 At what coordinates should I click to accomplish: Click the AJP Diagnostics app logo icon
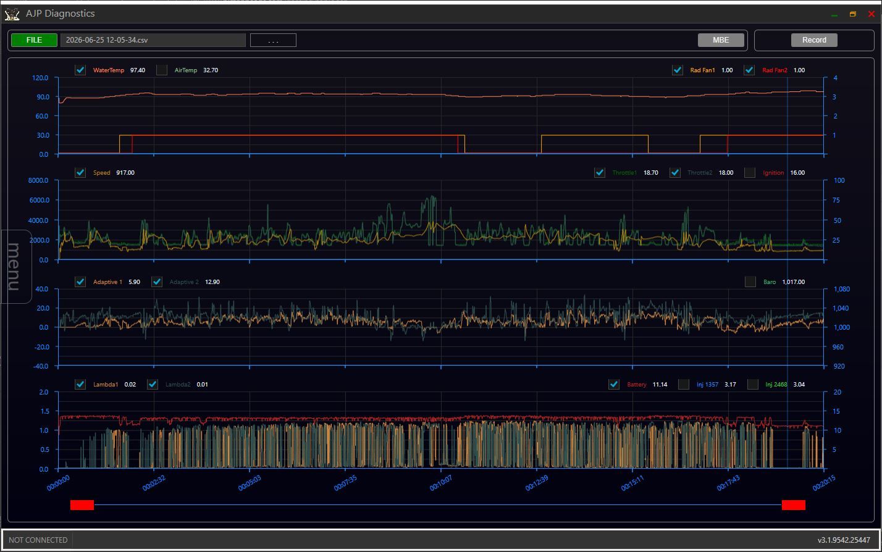[x=12, y=14]
